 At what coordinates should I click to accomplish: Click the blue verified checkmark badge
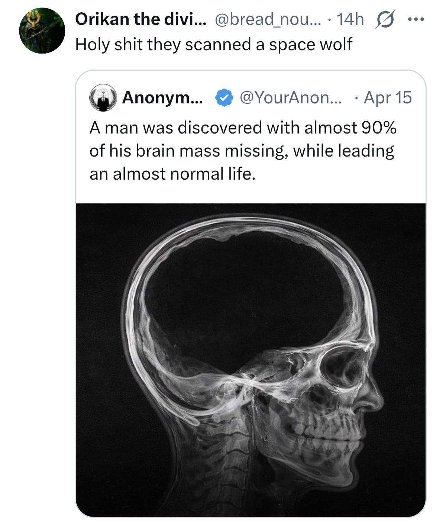coord(223,98)
